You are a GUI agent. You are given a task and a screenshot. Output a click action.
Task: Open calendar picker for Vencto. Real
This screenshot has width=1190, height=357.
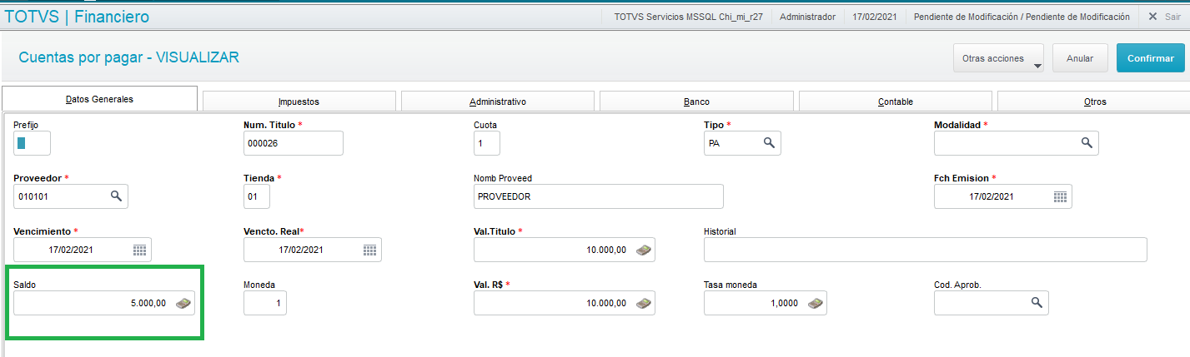(x=369, y=250)
